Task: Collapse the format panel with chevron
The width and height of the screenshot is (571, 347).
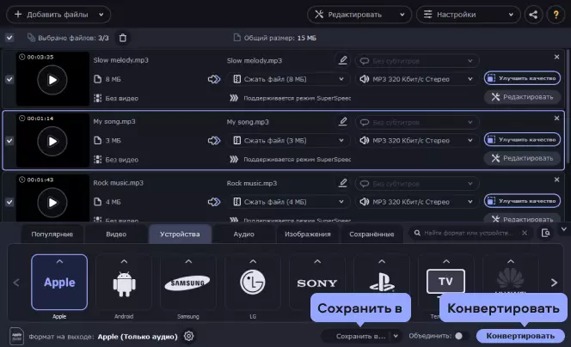Action: coord(564,229)
